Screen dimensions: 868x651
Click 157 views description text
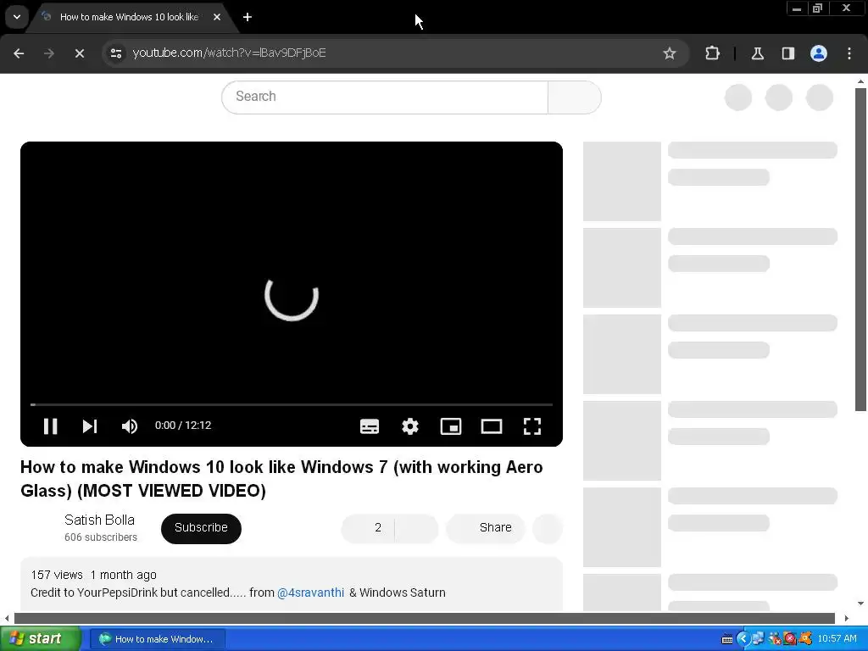pyautogui.click(x=57, y=575)
